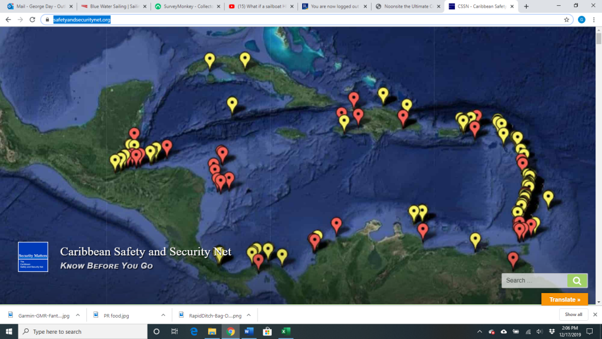Open Excel from the taskbar

pos(285,331)
